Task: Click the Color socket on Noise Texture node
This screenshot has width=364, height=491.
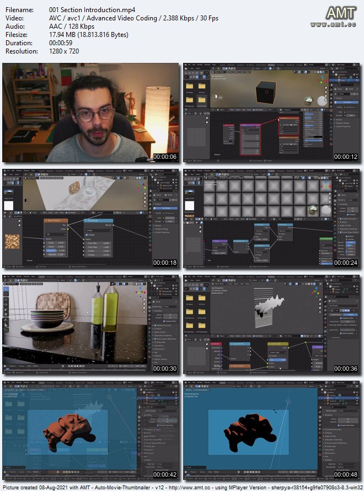Action: (x=68, y=229)
